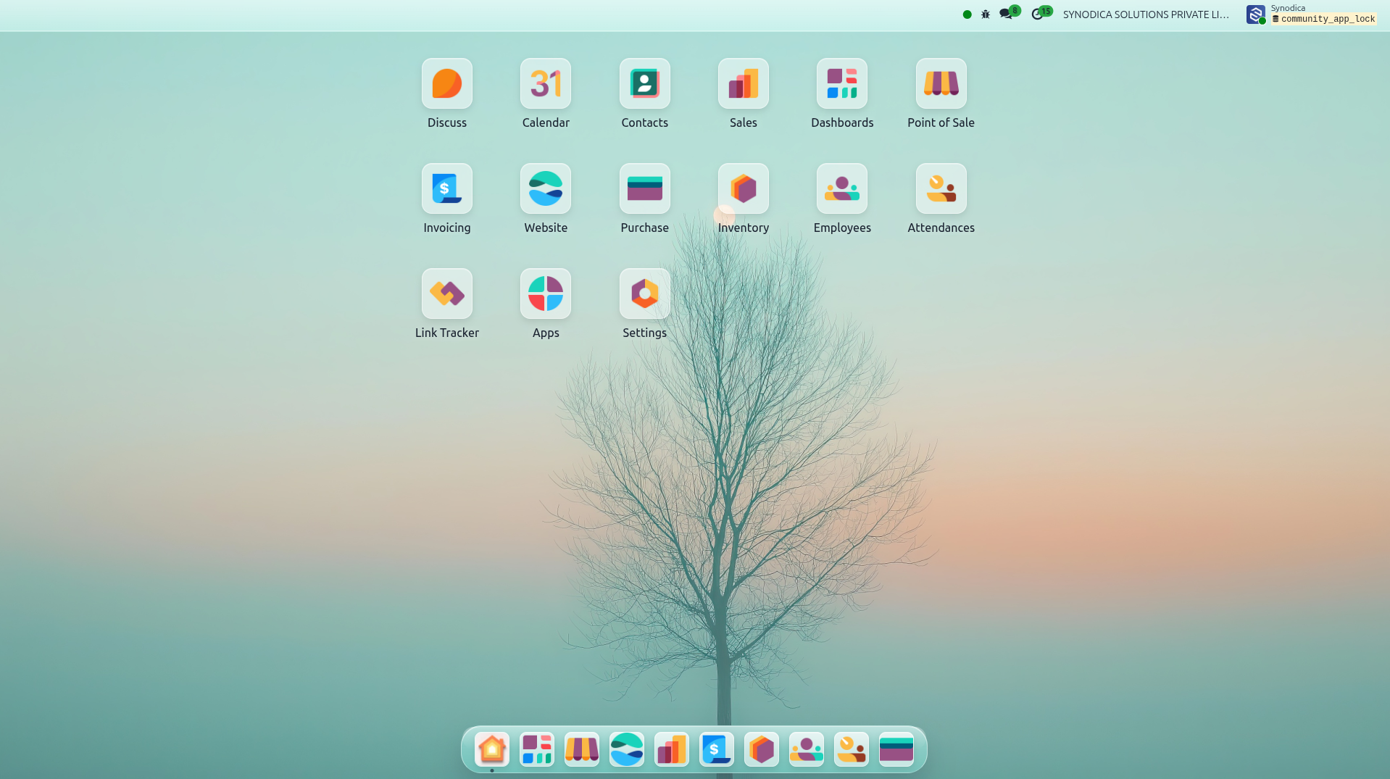Open the Attendances app icon
The height and width of the screenshot is (779, 1390).
(941, 188)
